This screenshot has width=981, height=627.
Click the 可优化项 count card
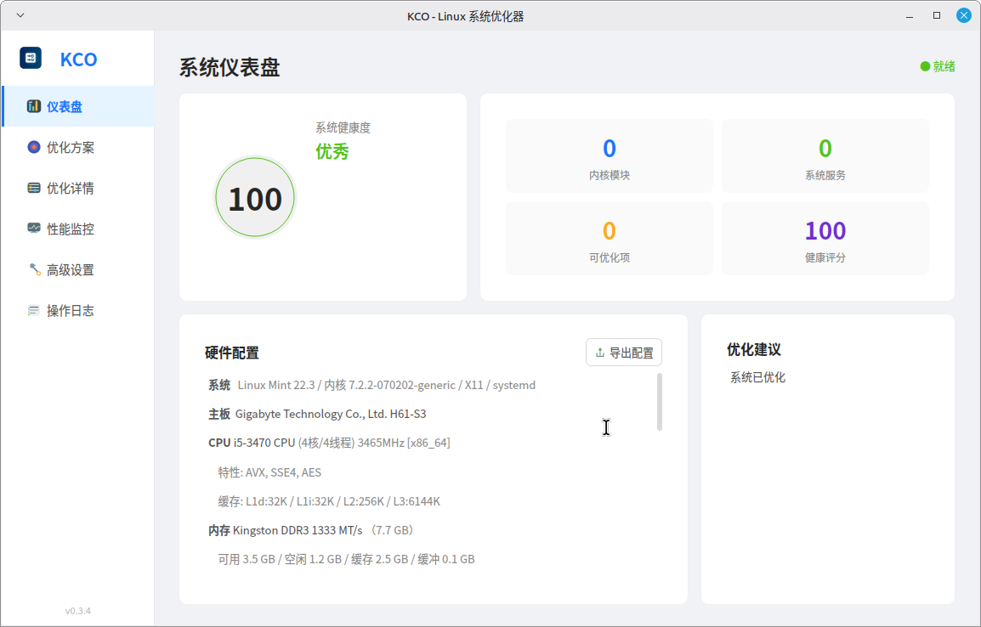click(x=610, y=238)
